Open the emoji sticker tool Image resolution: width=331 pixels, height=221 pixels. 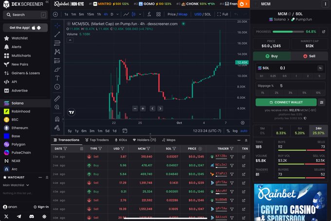(57, 87)
